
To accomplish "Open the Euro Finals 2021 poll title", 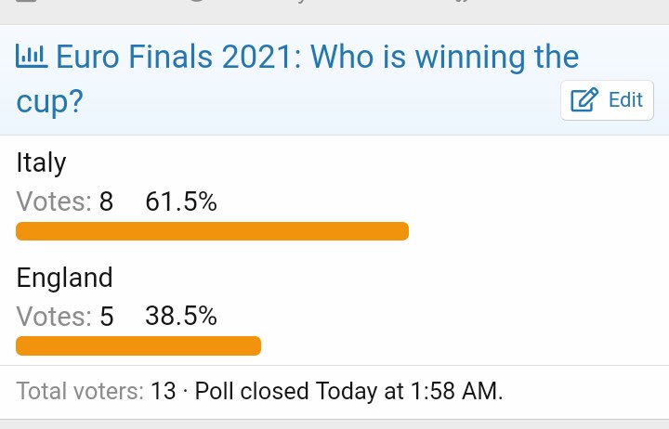I will point(297,79).
